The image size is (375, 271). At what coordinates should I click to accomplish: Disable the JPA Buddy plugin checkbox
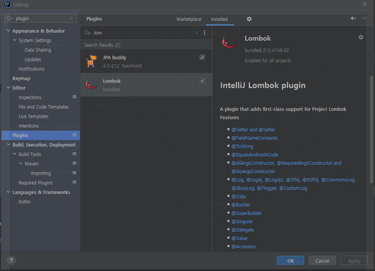click(x=202, y=57)
